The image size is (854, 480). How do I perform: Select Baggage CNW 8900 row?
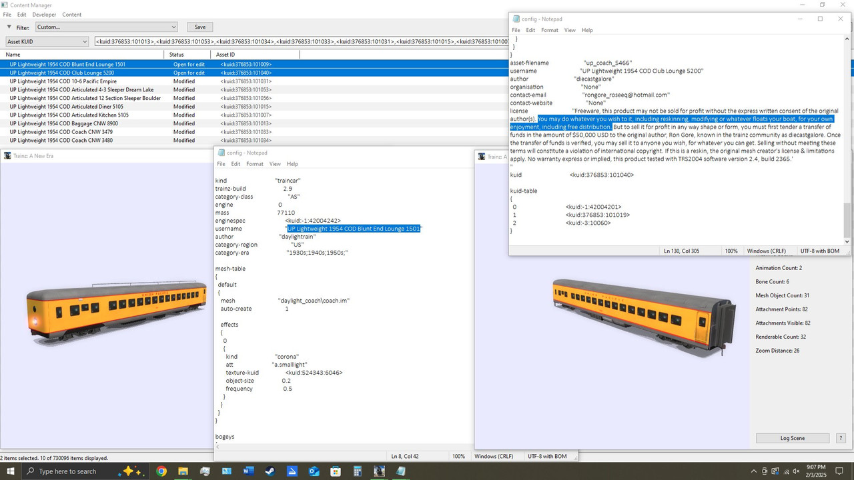point(254,123)
